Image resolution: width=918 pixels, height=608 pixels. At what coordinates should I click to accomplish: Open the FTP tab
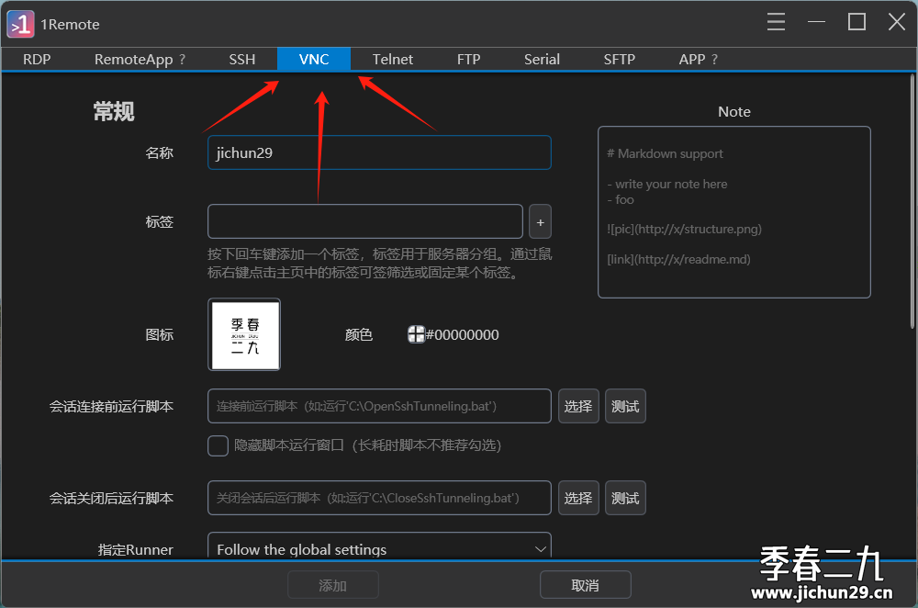click(468, 59)
